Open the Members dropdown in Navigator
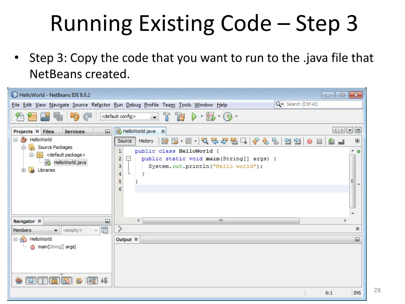The image size is (405, 304). [36, 230]
